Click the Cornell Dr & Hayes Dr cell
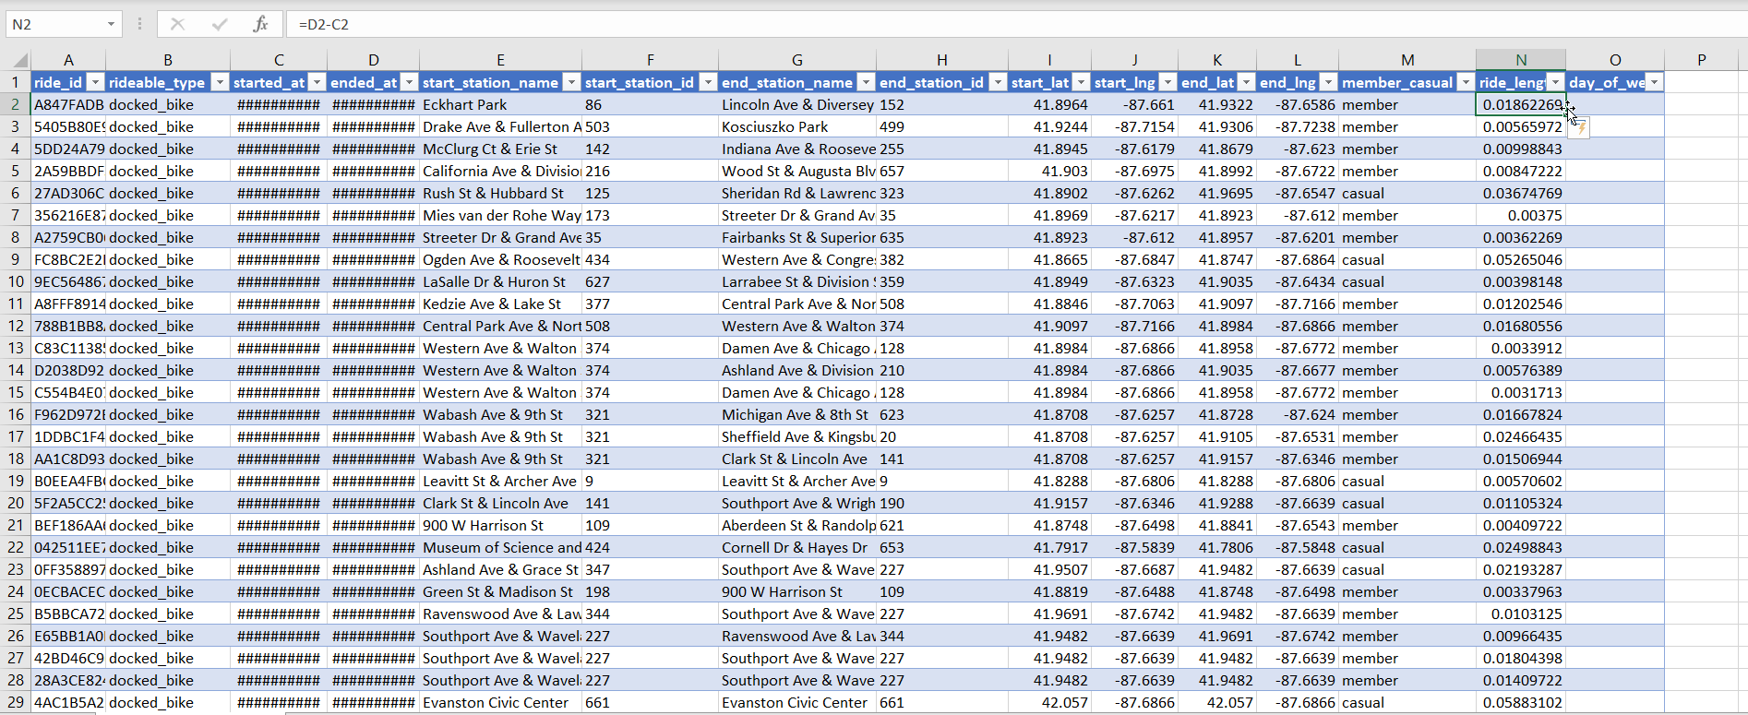Viewport: 1748px width, 715px height. 797,547
